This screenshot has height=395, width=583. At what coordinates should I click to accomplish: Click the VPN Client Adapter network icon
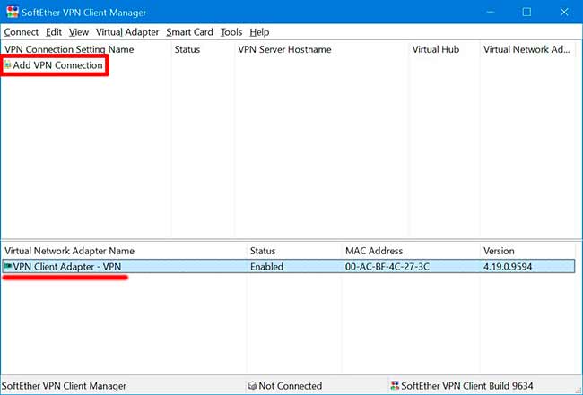pos(8,267)
